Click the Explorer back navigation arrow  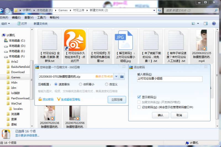tap(2, 10)
